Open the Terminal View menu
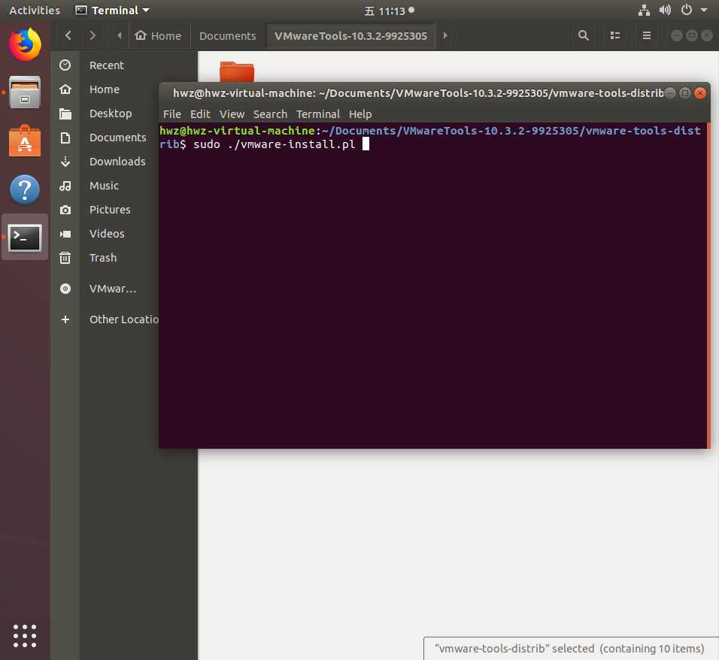The width and height of the screenshot is (719, 660). click(x=232, y=114)
